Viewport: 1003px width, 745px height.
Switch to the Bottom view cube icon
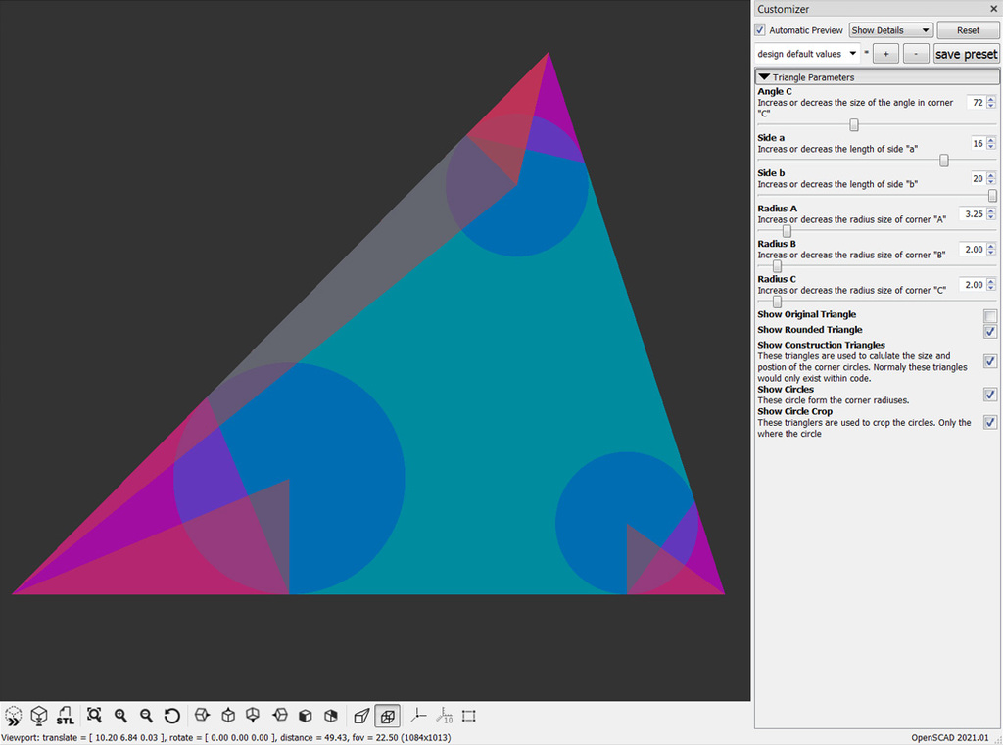point(254,716)
